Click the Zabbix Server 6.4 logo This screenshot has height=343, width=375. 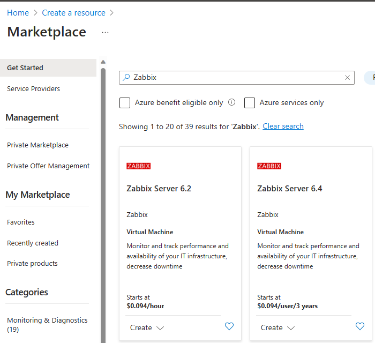point(269,166)
